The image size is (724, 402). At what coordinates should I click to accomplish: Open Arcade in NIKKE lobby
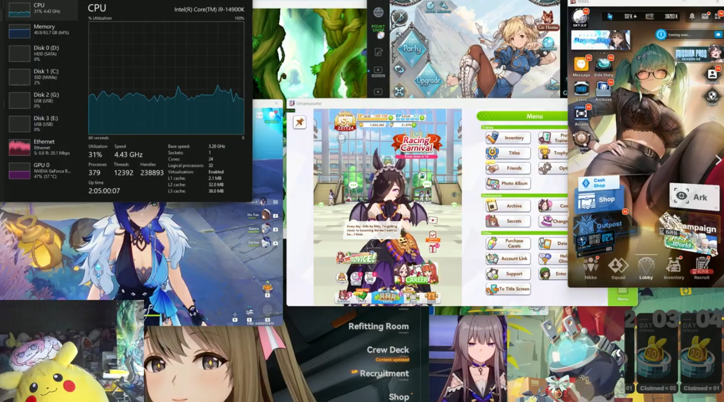pyautogui.click(x=581, y=115)
